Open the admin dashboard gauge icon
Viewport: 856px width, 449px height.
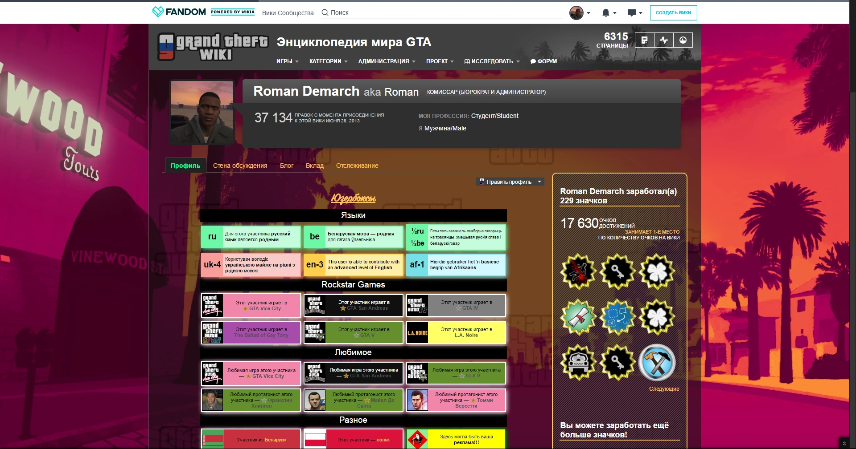tap(683, 40)
